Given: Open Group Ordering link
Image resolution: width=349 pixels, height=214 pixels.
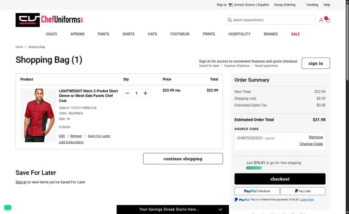Looking at the screenshot, I should [x=285, y=5].
